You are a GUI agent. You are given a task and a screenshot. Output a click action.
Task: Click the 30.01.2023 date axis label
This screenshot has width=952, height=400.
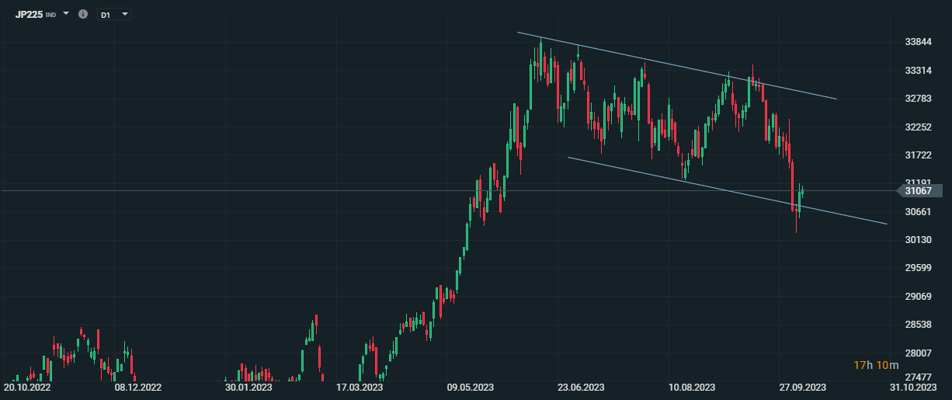click(x=248, y=387)
